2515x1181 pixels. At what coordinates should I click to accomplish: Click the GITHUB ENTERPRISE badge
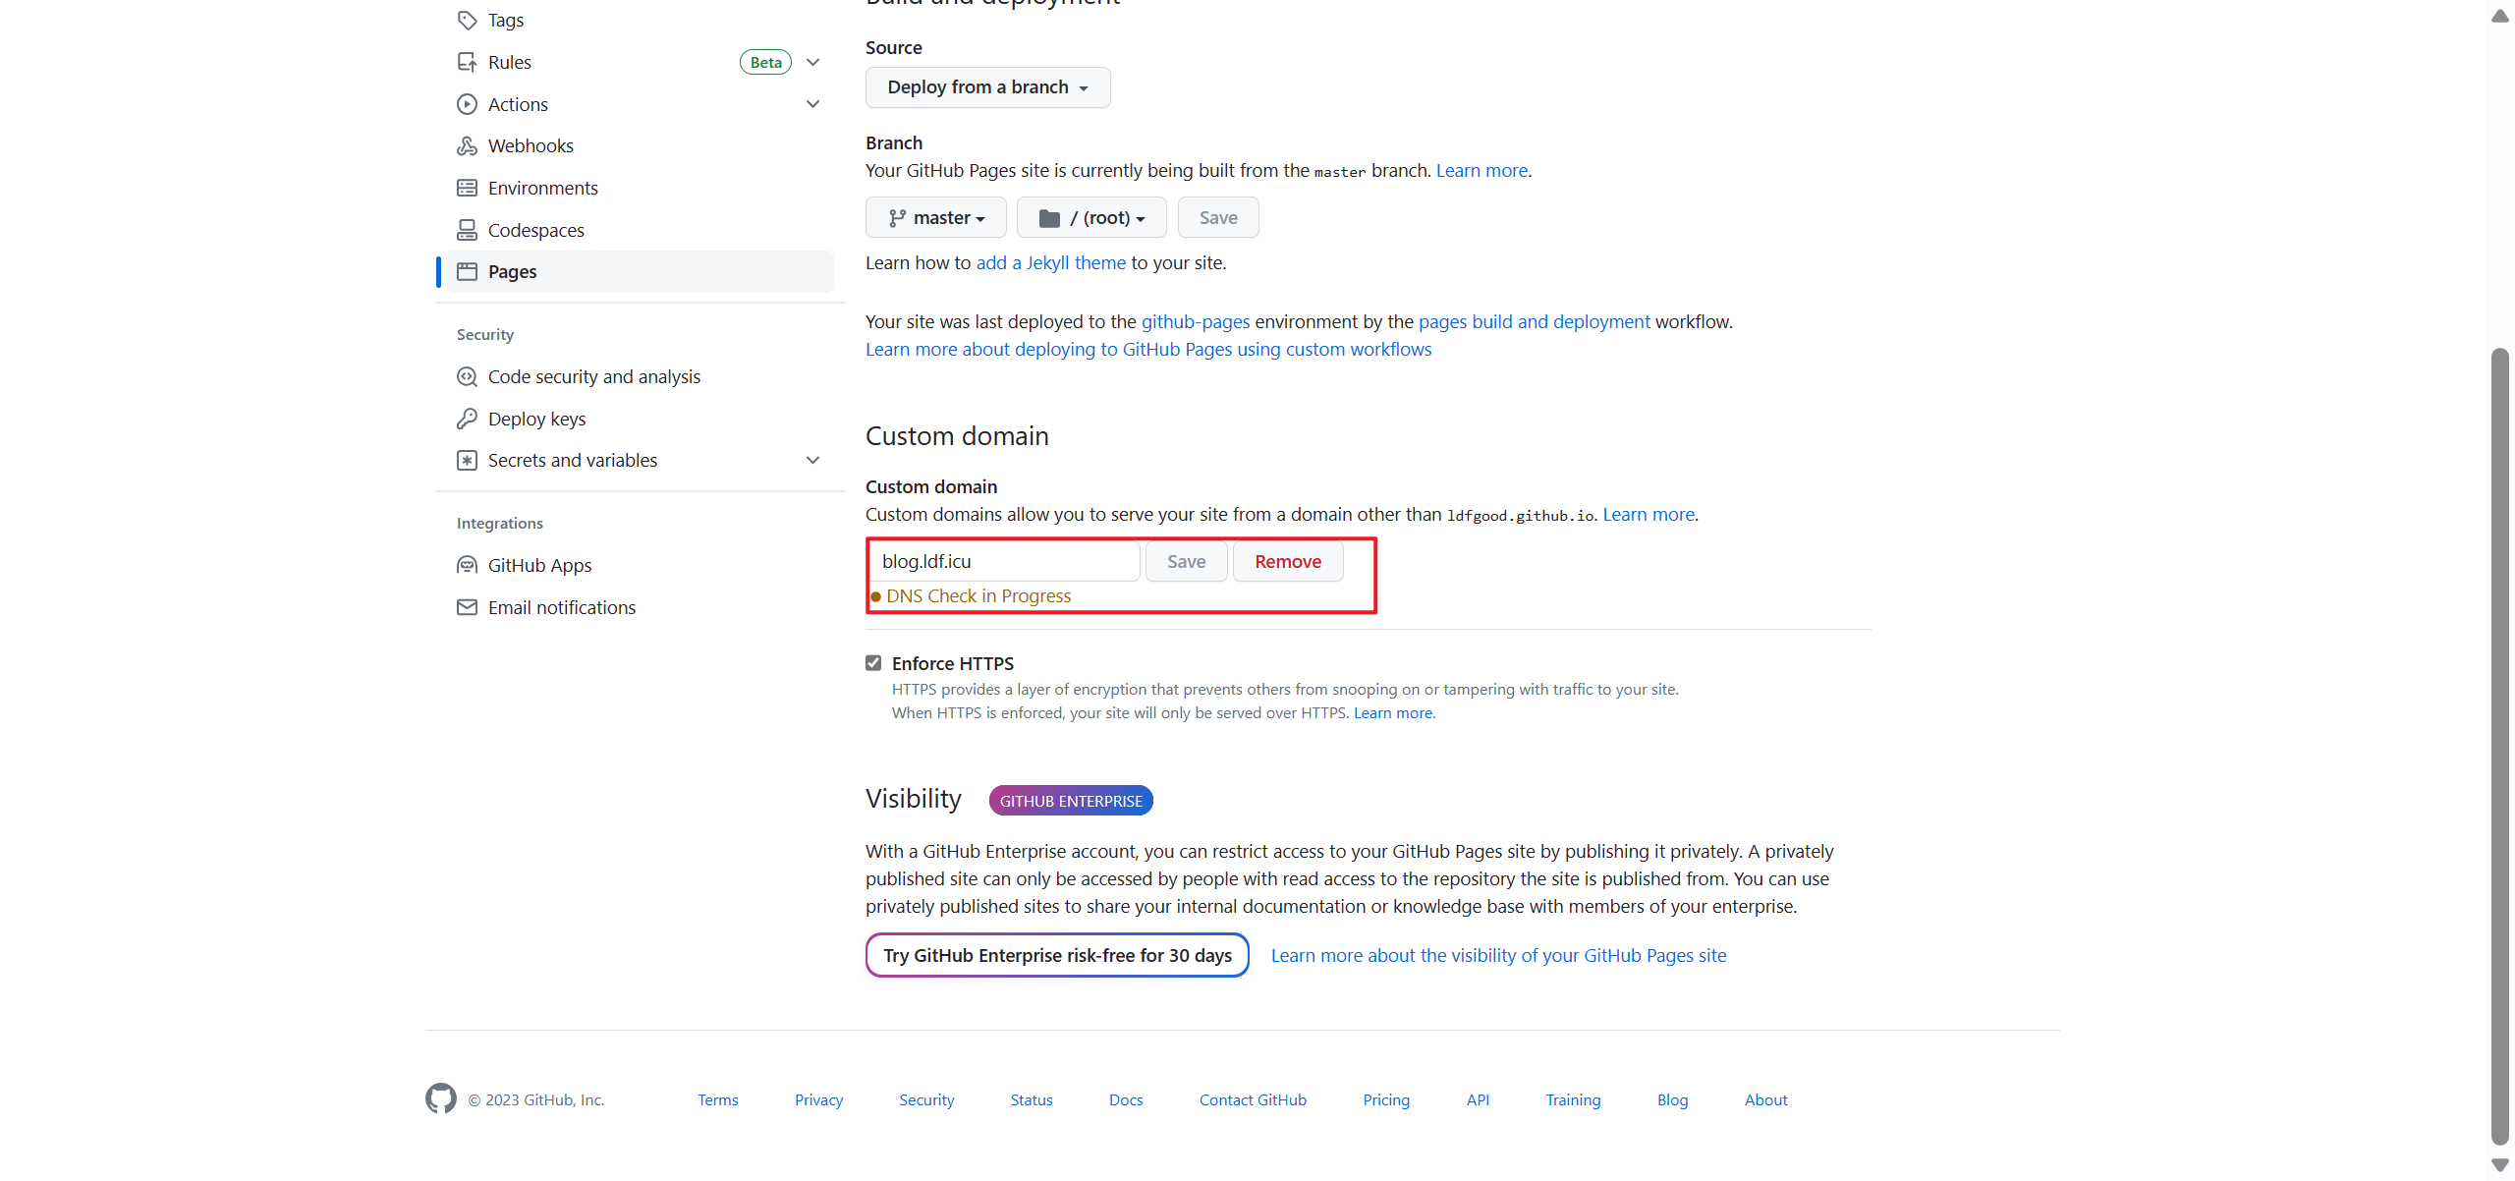(1071, 801)
